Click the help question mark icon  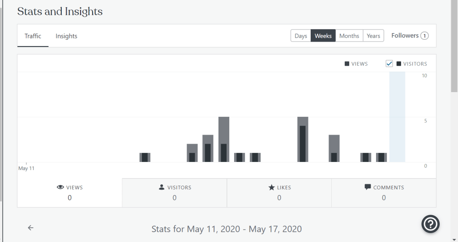(430, 224)
